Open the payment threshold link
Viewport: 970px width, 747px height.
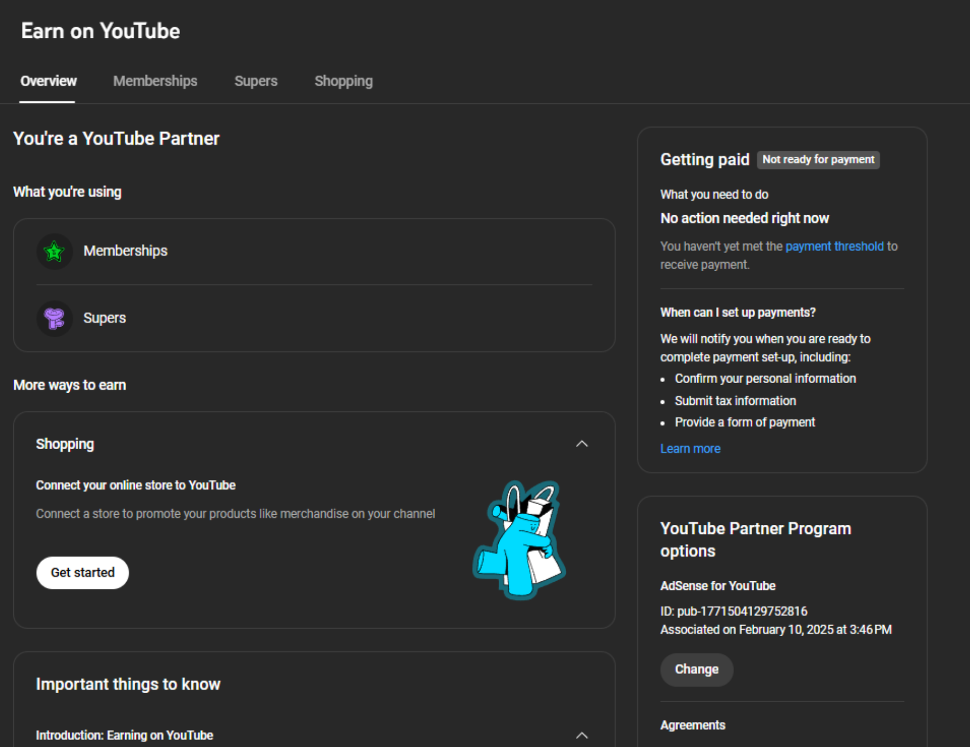(834, 246)
